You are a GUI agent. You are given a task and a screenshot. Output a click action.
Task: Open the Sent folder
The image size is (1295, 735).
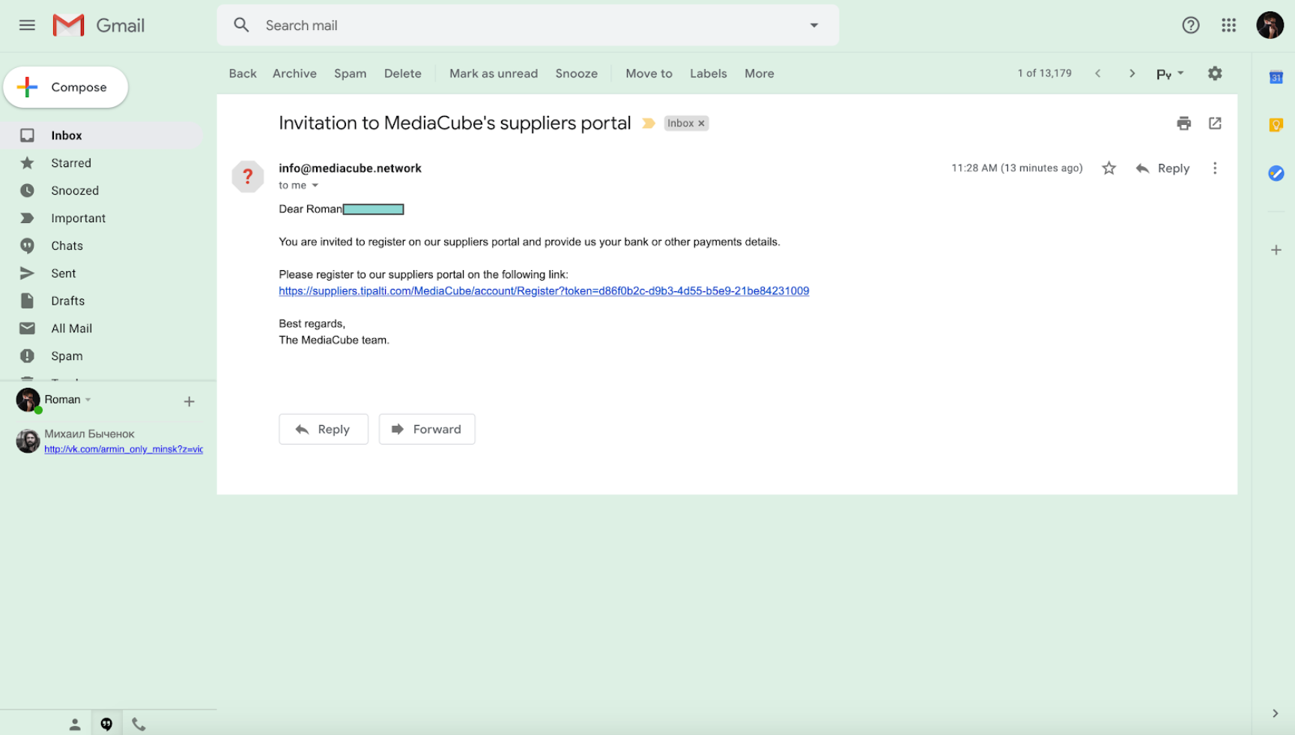coord(102,274)
